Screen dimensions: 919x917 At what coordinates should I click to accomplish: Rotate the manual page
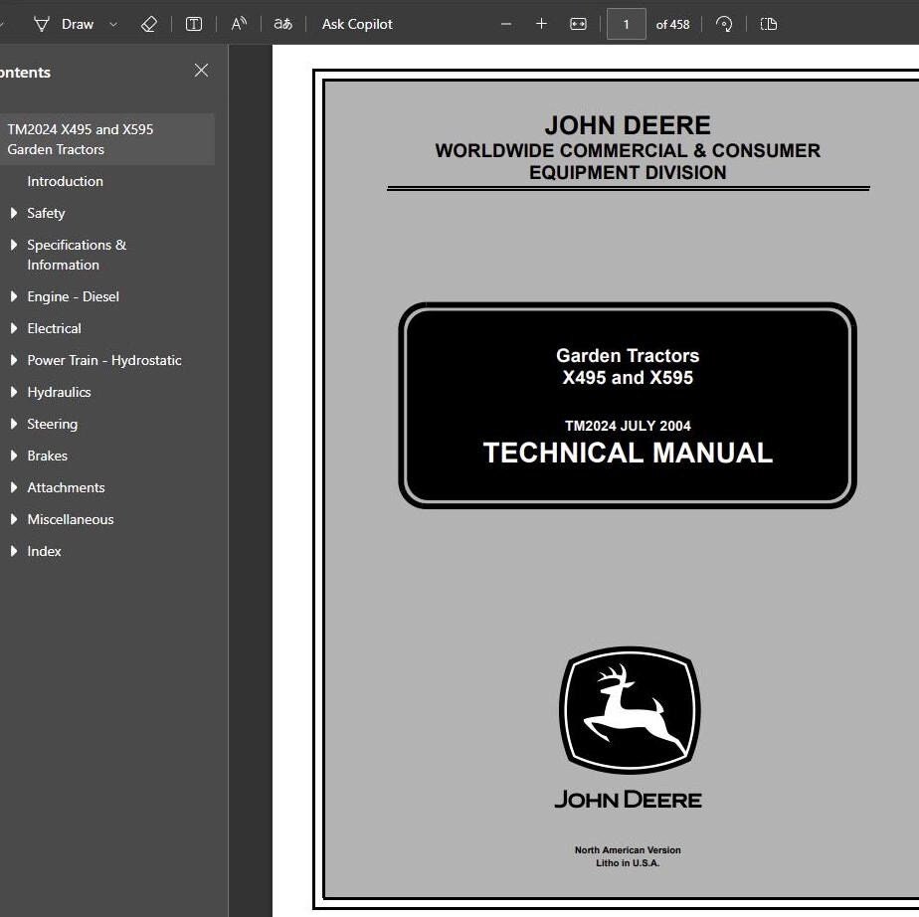pyautogui.click(x=724, y=24)
